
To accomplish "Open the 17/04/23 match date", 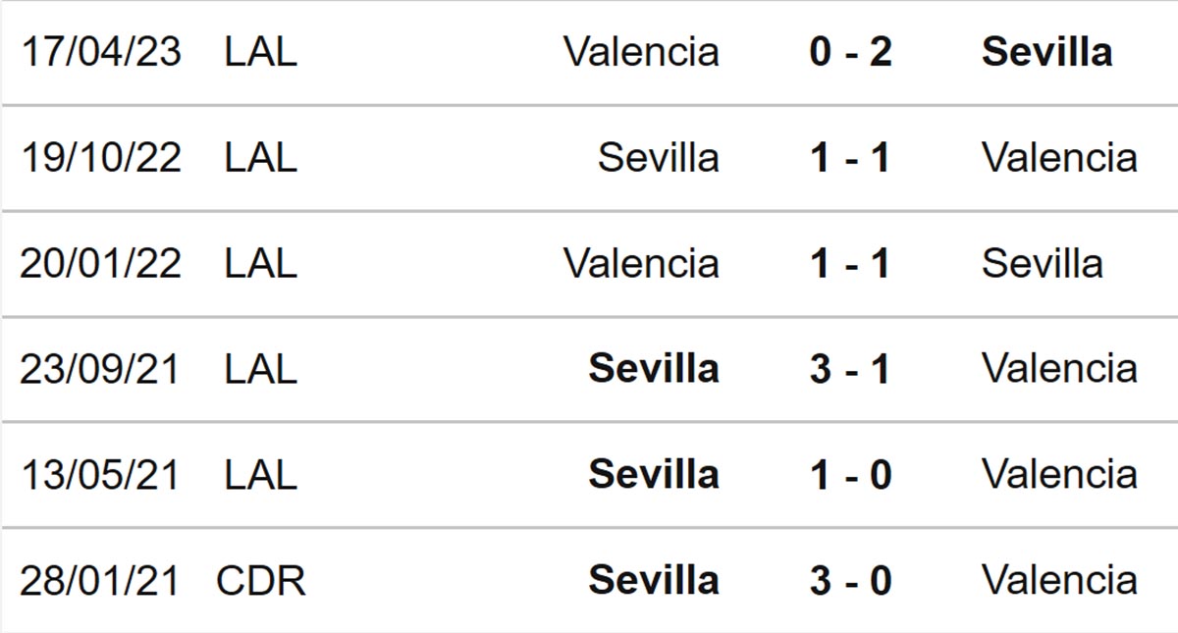I will [100, 52].
